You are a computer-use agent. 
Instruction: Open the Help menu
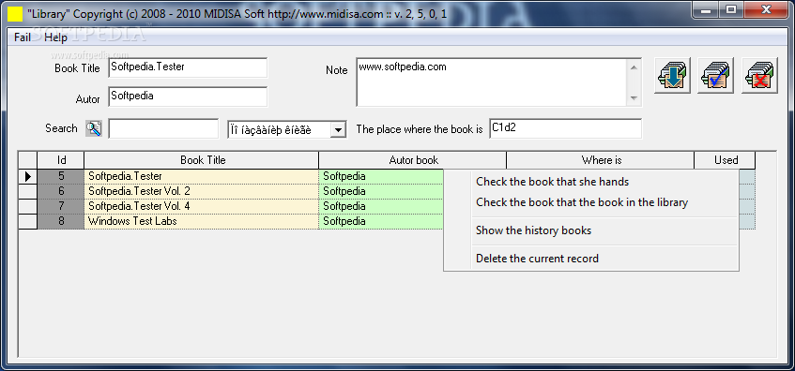[55, 37]
